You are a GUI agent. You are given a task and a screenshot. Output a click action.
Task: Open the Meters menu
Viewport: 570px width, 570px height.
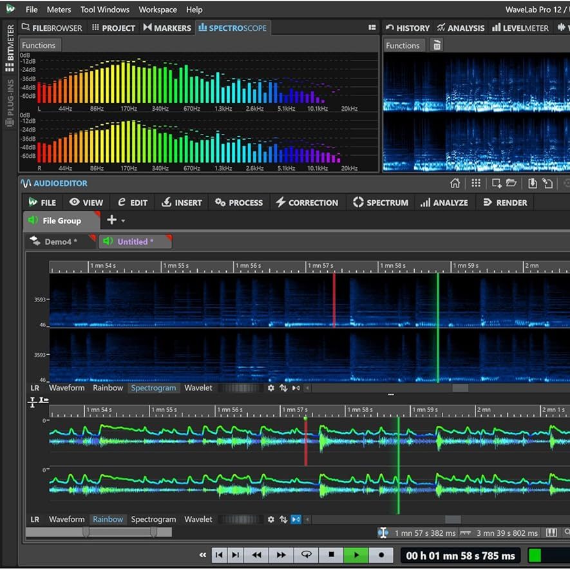59,10
